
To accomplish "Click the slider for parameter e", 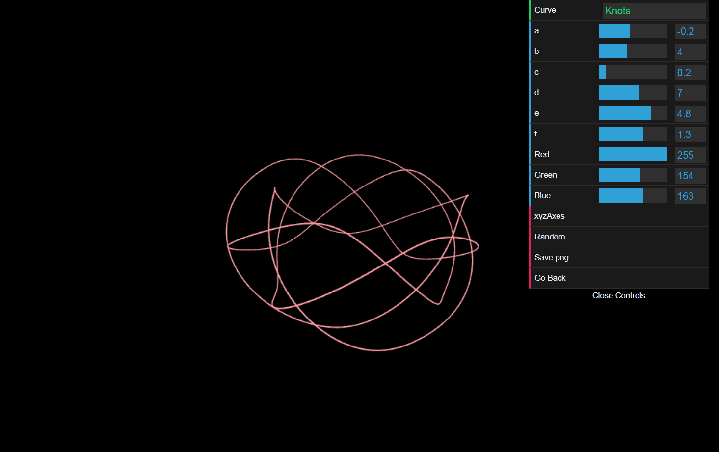I will (x=633, y=113).
